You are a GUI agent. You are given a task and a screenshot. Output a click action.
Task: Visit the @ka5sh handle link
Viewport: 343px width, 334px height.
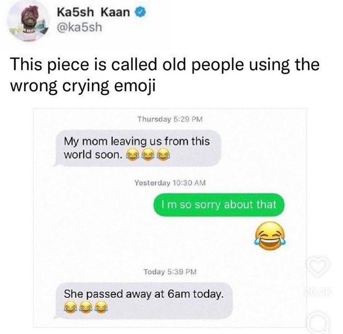pyautogui.click(x=79, y=27)
